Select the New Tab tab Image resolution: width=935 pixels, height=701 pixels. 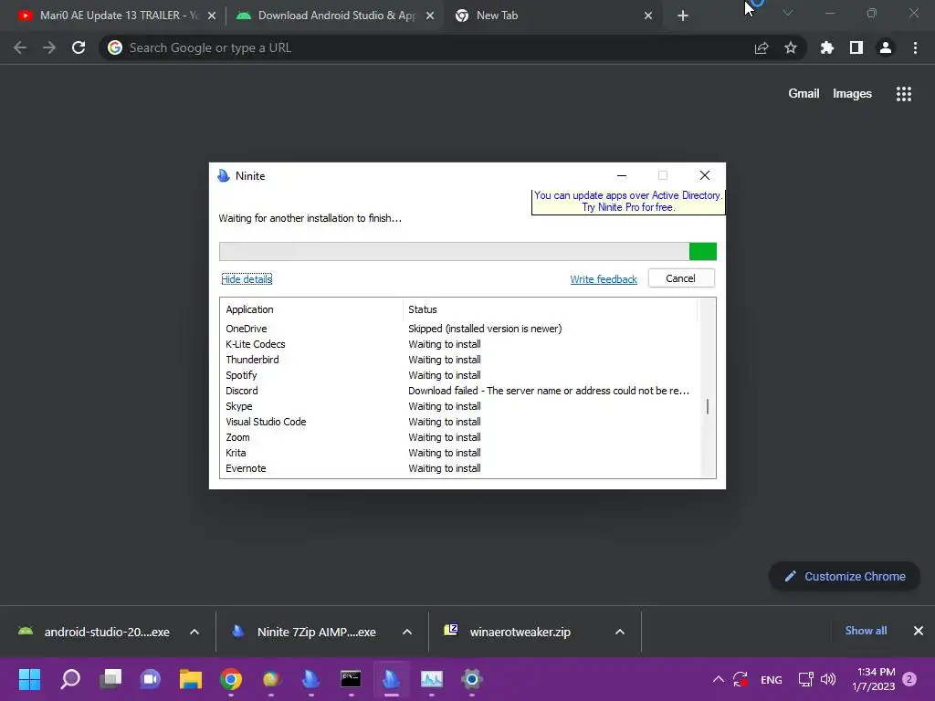click(552, 16)
